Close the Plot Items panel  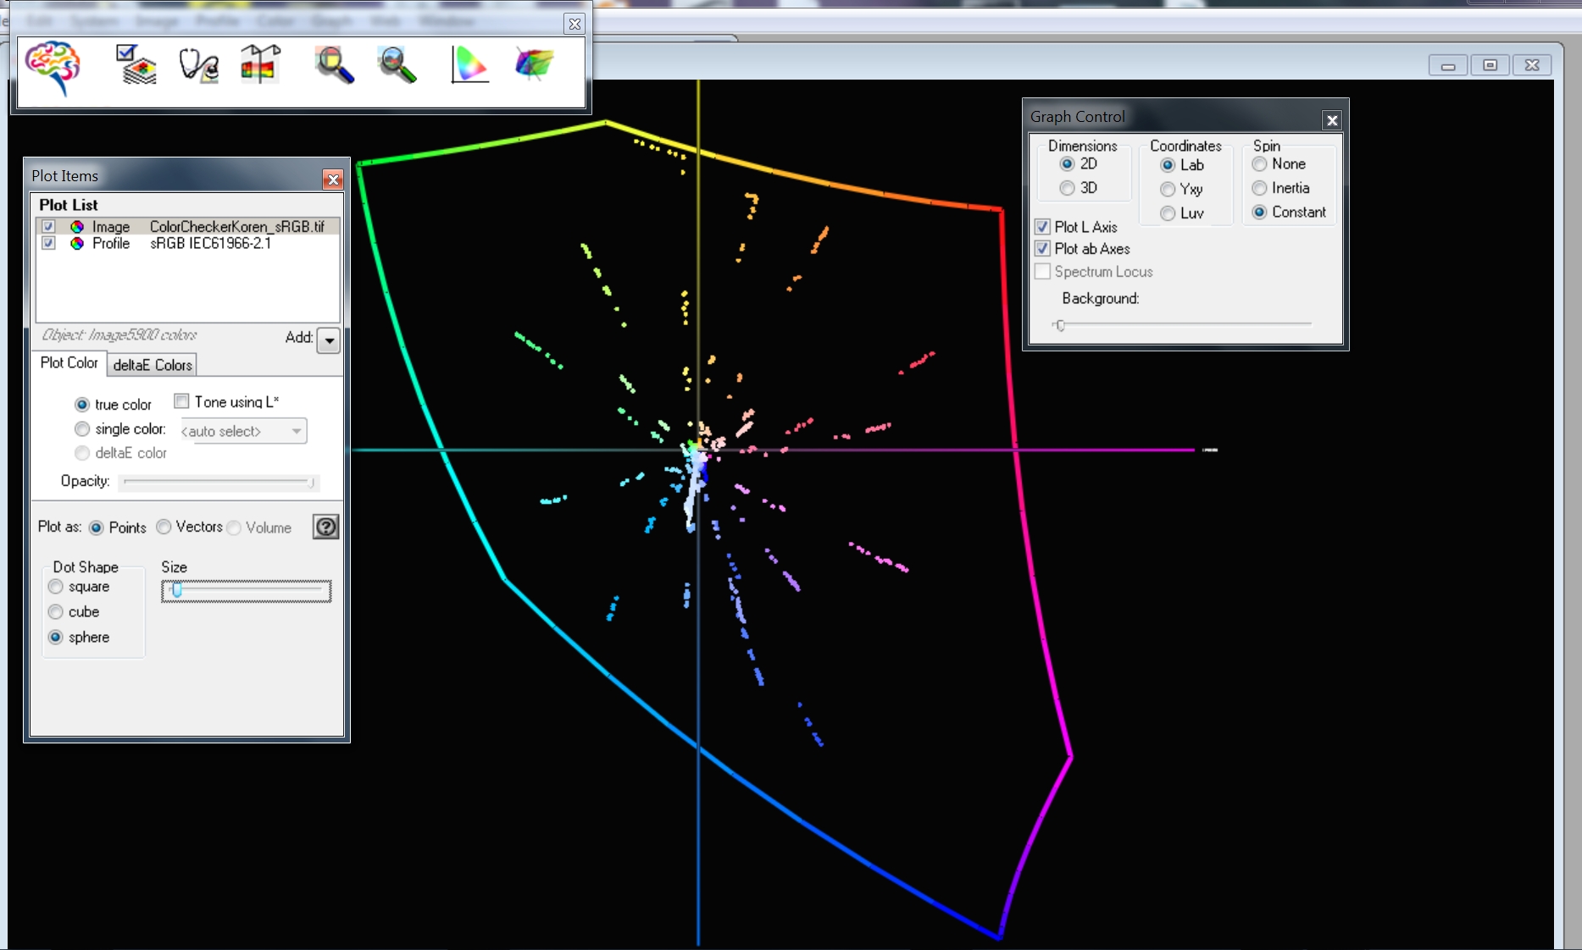pyautogui.click(x=333, y=180)
